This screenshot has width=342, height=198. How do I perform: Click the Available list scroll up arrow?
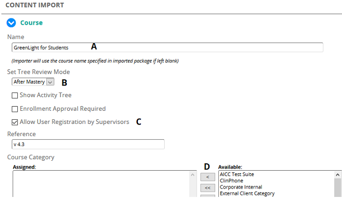coord(338,175)
